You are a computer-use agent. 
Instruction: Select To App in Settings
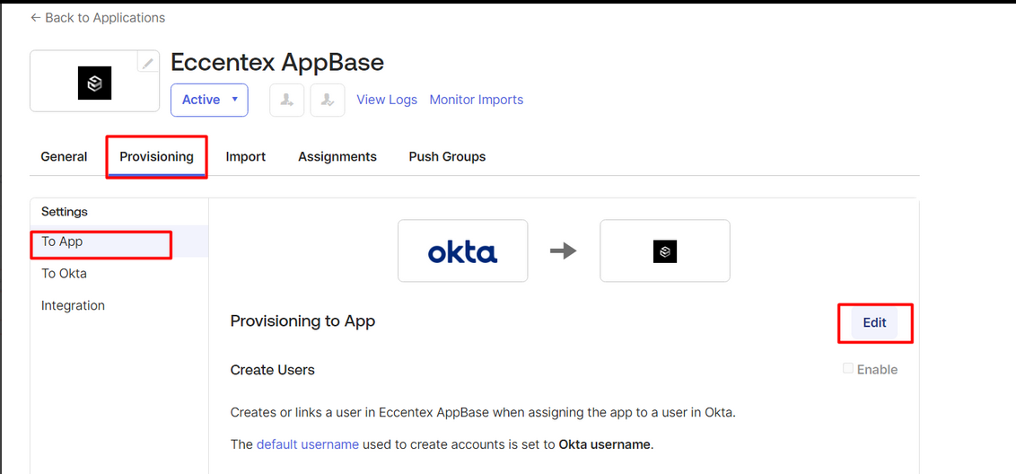point(119,241)
